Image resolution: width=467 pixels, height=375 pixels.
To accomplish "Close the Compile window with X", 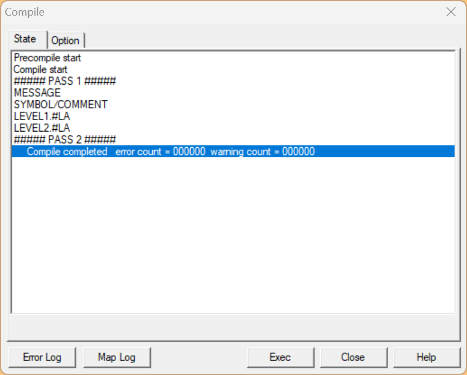I will coord(451,12).
